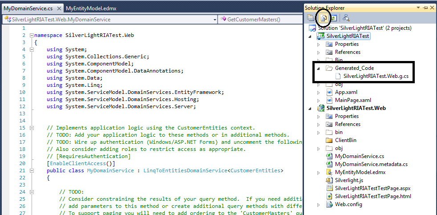The height and width of the screenshot is (215, 437).
Task: Select the Solution 'SilverLightRIATest' node icon
Action: 312,28
